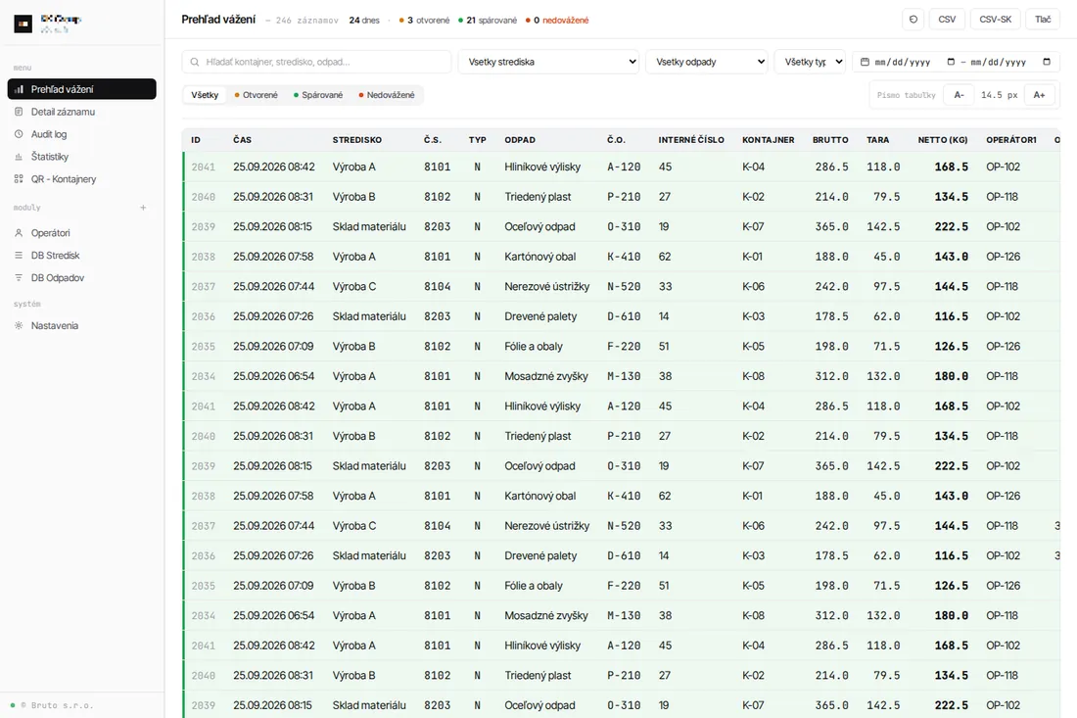Click the "246 záznamov" record count

[x=307, y=21]
